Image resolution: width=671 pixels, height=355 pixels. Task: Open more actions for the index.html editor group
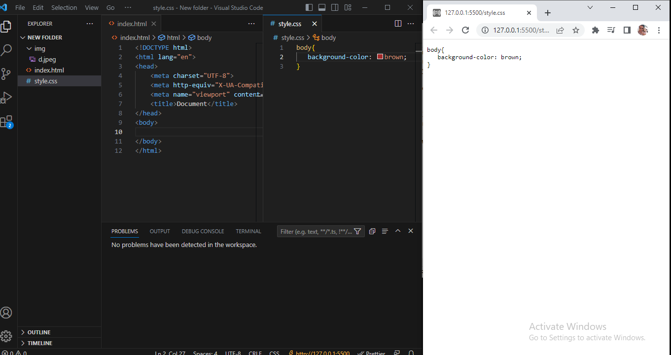251,24
